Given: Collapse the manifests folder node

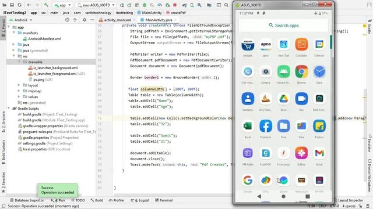Looking at the screenshot, I should pos(14,33).
